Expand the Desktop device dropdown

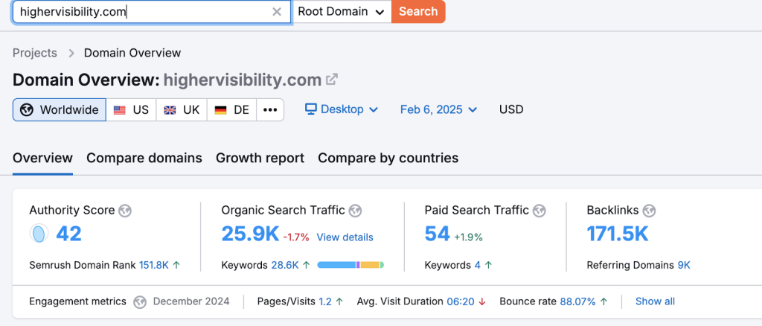tap(342, 109)
